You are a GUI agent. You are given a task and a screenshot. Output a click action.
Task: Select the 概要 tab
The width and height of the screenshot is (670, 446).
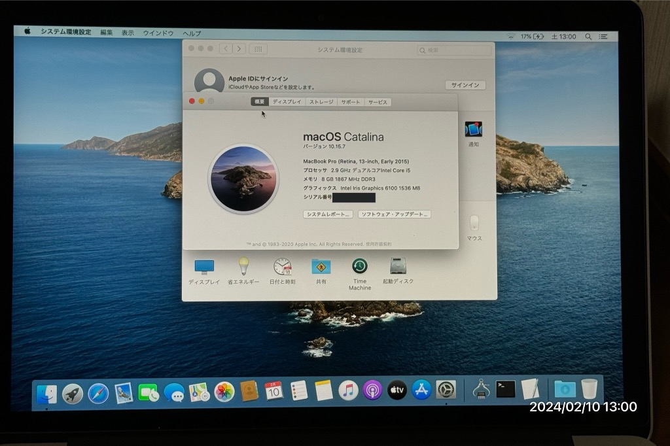coord(259,101)
